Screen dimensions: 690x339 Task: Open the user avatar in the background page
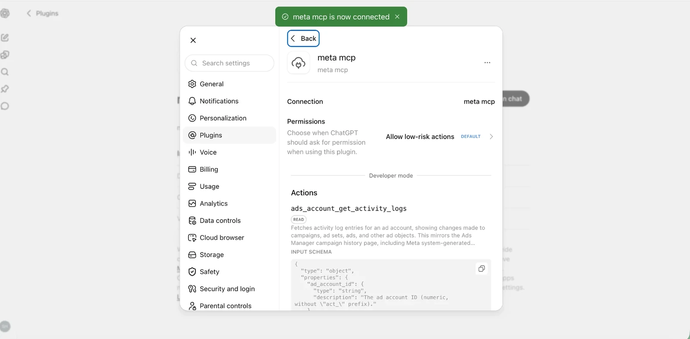point(5,326)
